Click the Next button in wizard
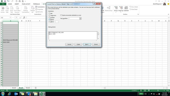170x96 pixels. coord(87,45)
